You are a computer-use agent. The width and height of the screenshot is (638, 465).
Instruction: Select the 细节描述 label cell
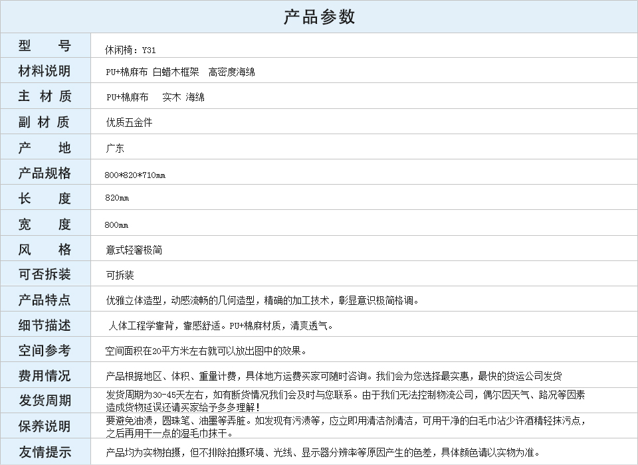pyautogui.click(x=45, y=325)
